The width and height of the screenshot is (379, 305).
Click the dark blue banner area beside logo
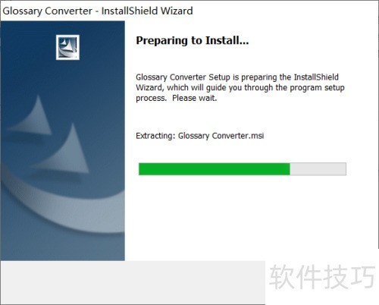click(101, 48)
